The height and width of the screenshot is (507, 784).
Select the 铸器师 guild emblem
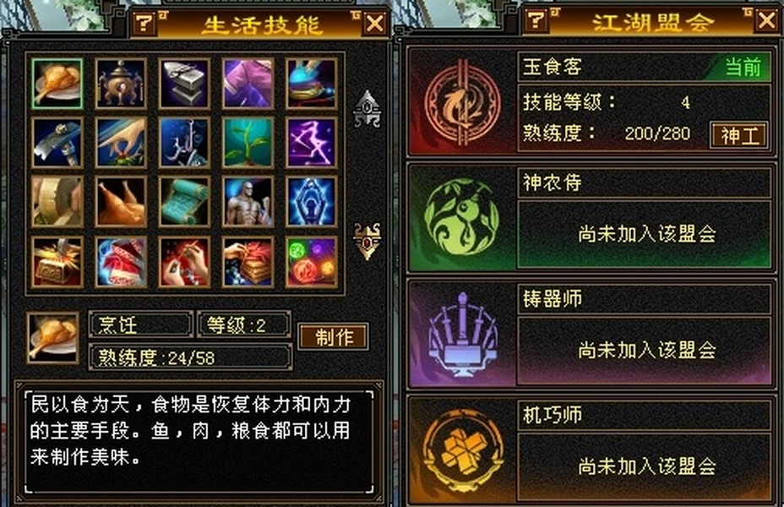coord(462,335)
